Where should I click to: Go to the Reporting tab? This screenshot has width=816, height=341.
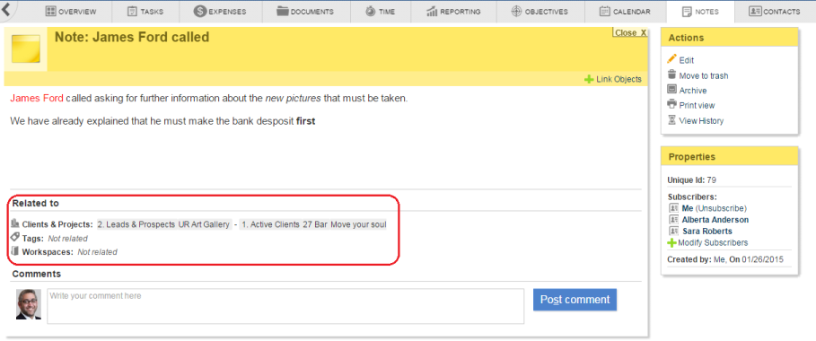click(x=453, y=12)
